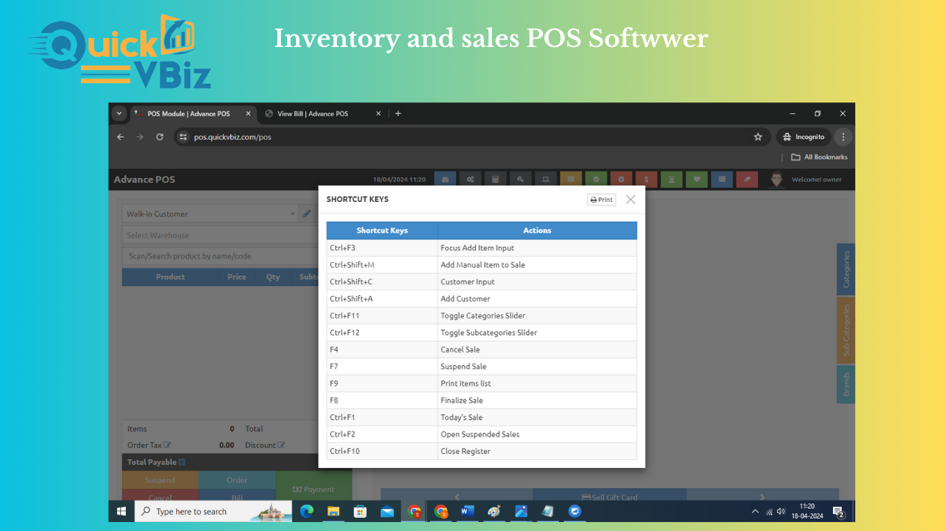
Task: Close the Shortcut Keys dialog
Action: tap(630, 200)
